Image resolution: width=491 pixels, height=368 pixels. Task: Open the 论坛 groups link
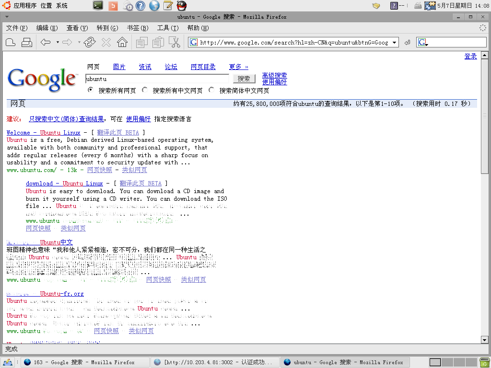171,67
